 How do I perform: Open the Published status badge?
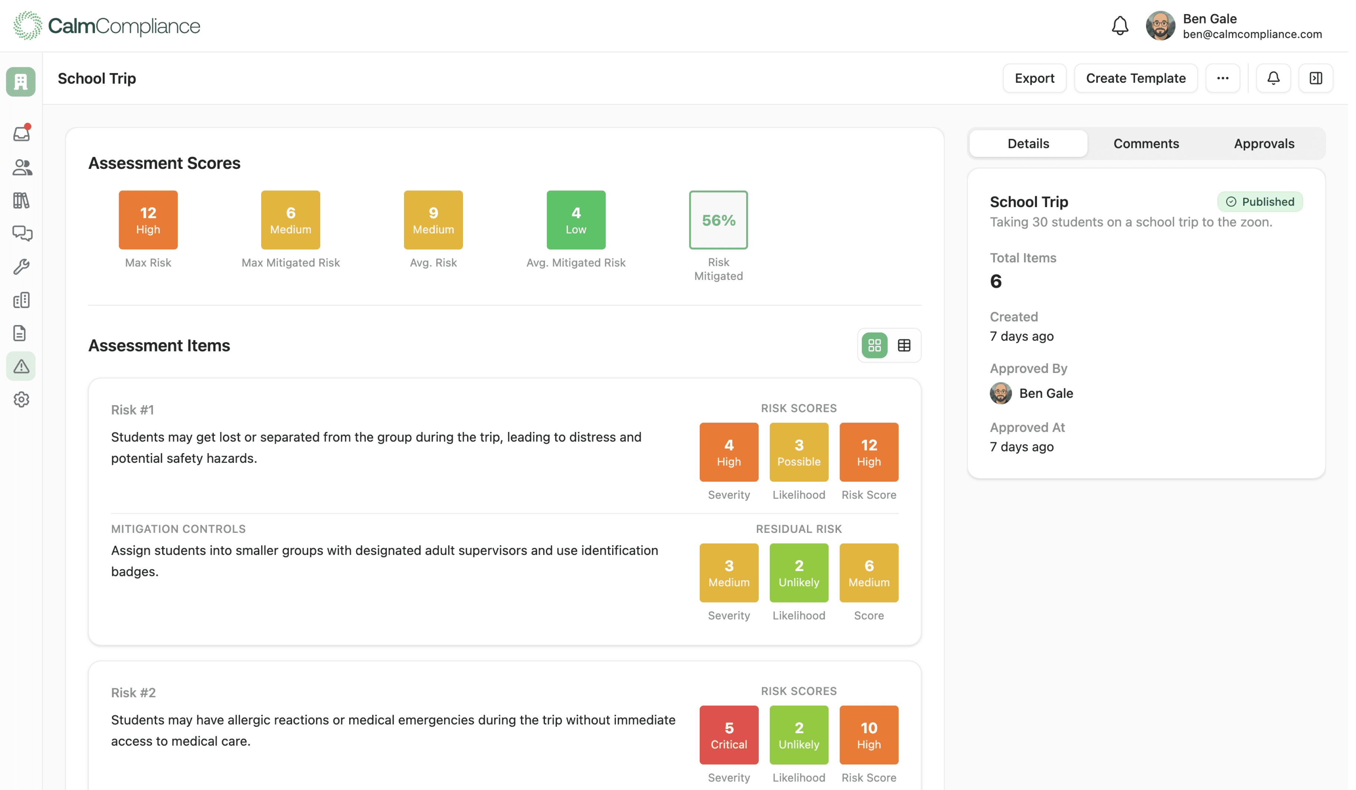coord(1260,202)
